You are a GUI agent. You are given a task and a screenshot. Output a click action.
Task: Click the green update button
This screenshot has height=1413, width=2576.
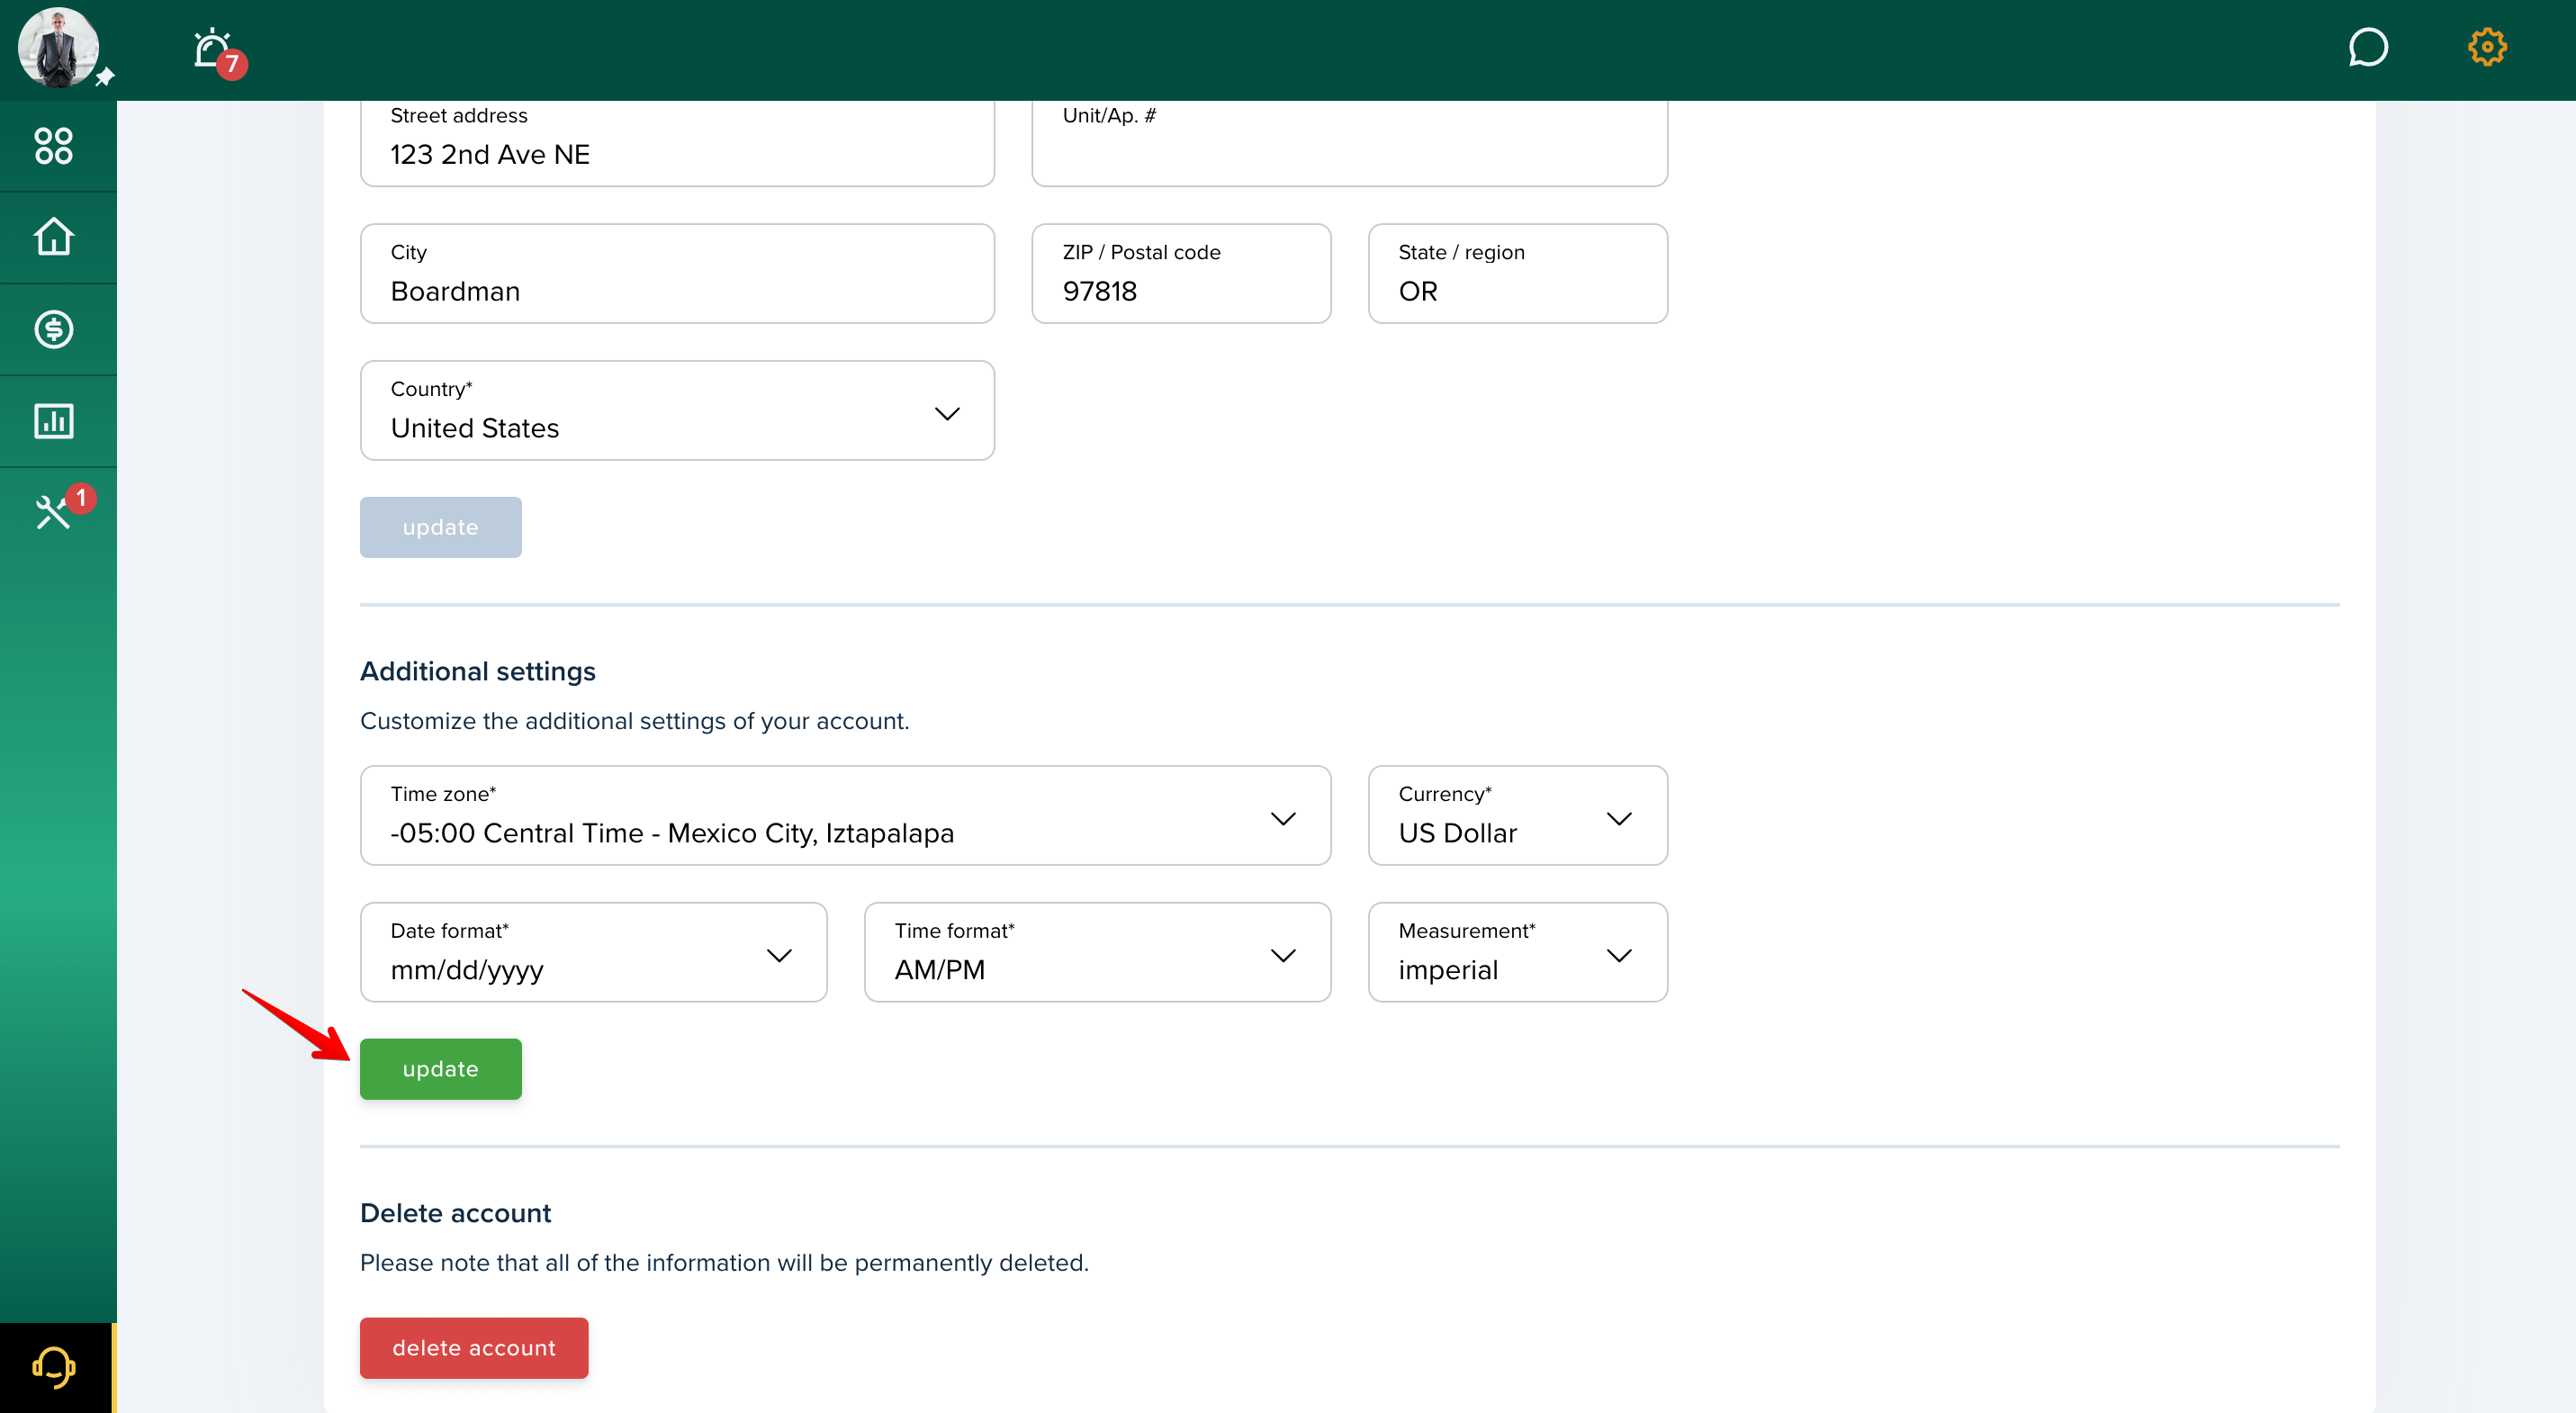coord(440,1069)
